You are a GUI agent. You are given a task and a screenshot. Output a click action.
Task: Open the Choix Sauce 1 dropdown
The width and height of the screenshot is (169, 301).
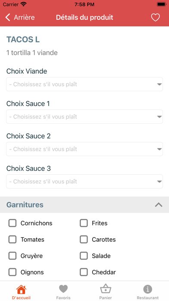84,116
